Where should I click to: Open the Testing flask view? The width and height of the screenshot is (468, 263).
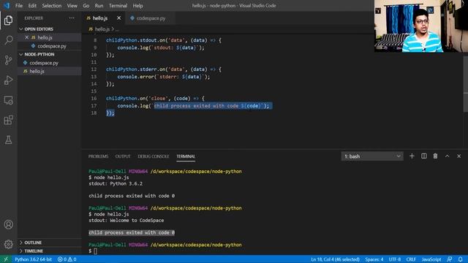[8, 140]
